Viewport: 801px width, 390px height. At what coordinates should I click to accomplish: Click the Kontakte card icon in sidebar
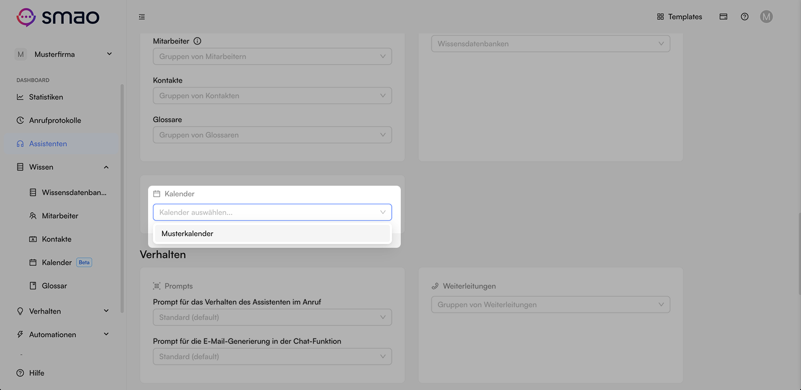click(33, 239)
